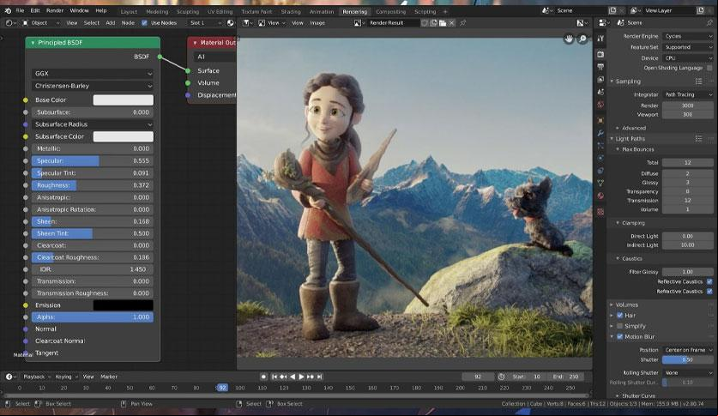This screenshot has height=416, width=718.
Task: Select the zoom magnifier in render view
Action: coord(582,39)
